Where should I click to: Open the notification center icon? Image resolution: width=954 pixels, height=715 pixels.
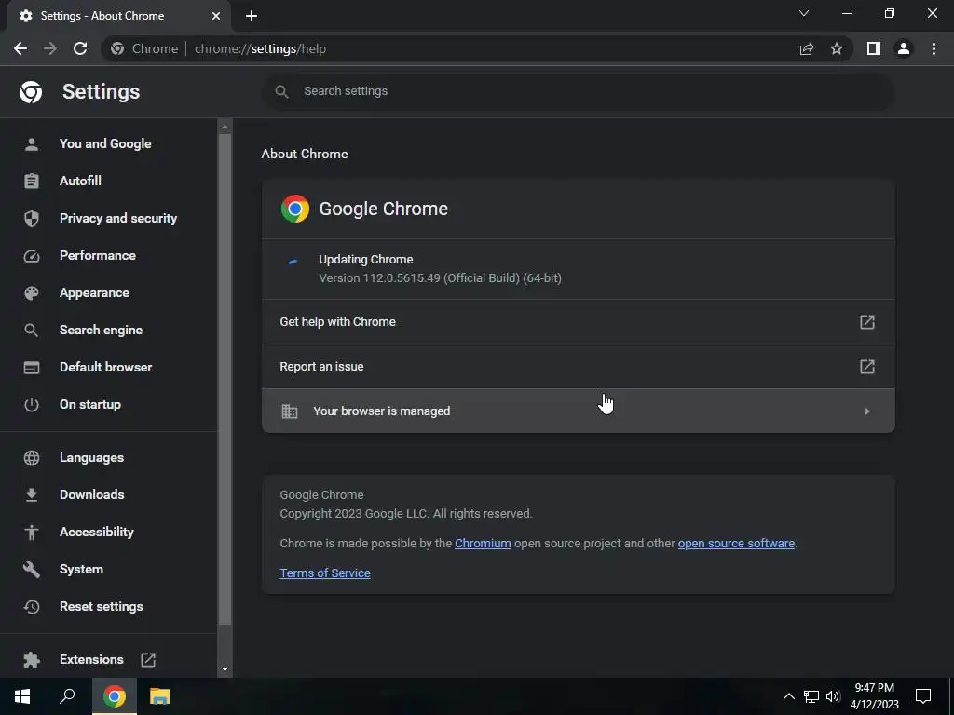coord(923,696)
